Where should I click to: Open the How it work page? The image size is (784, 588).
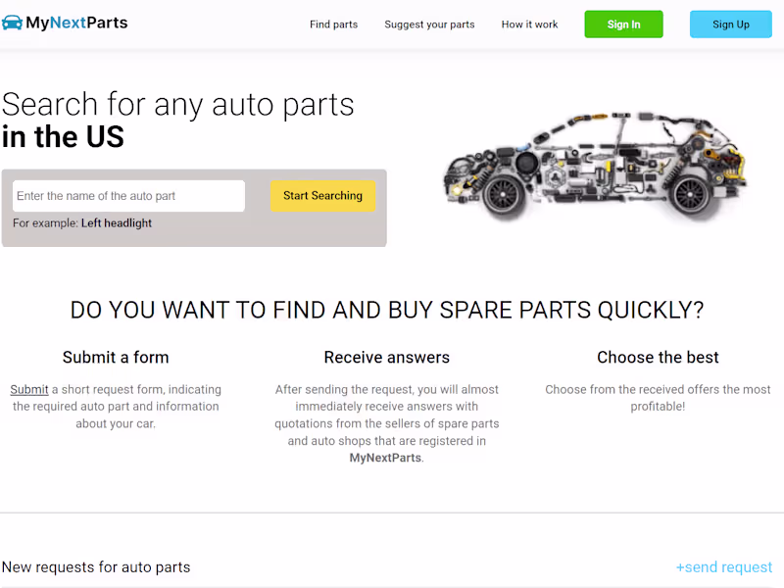click(x=529, y=24)
